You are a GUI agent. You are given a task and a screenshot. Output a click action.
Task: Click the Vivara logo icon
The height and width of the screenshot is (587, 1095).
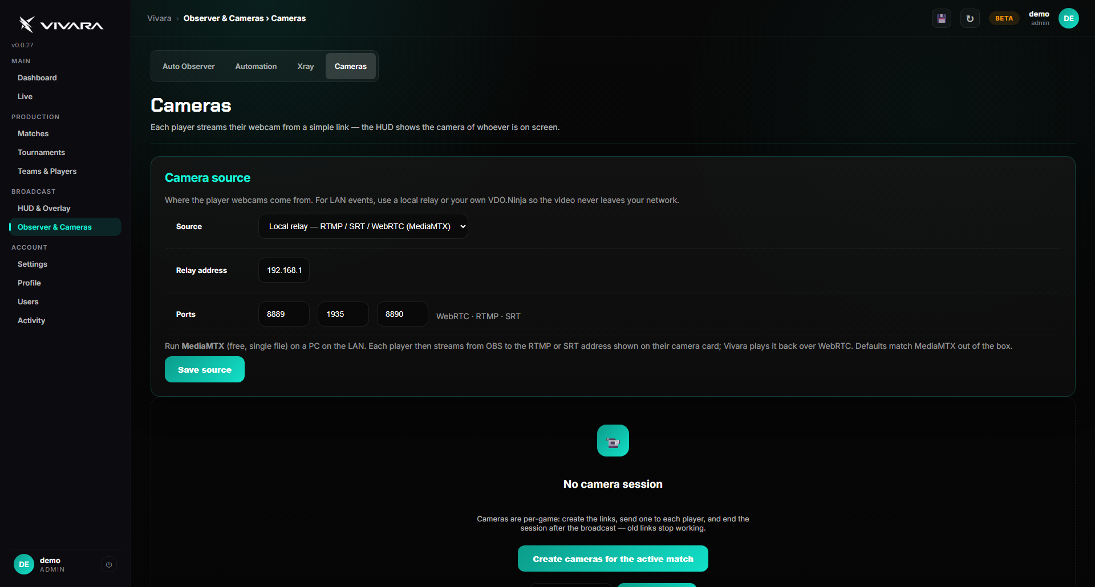(27, 24)
